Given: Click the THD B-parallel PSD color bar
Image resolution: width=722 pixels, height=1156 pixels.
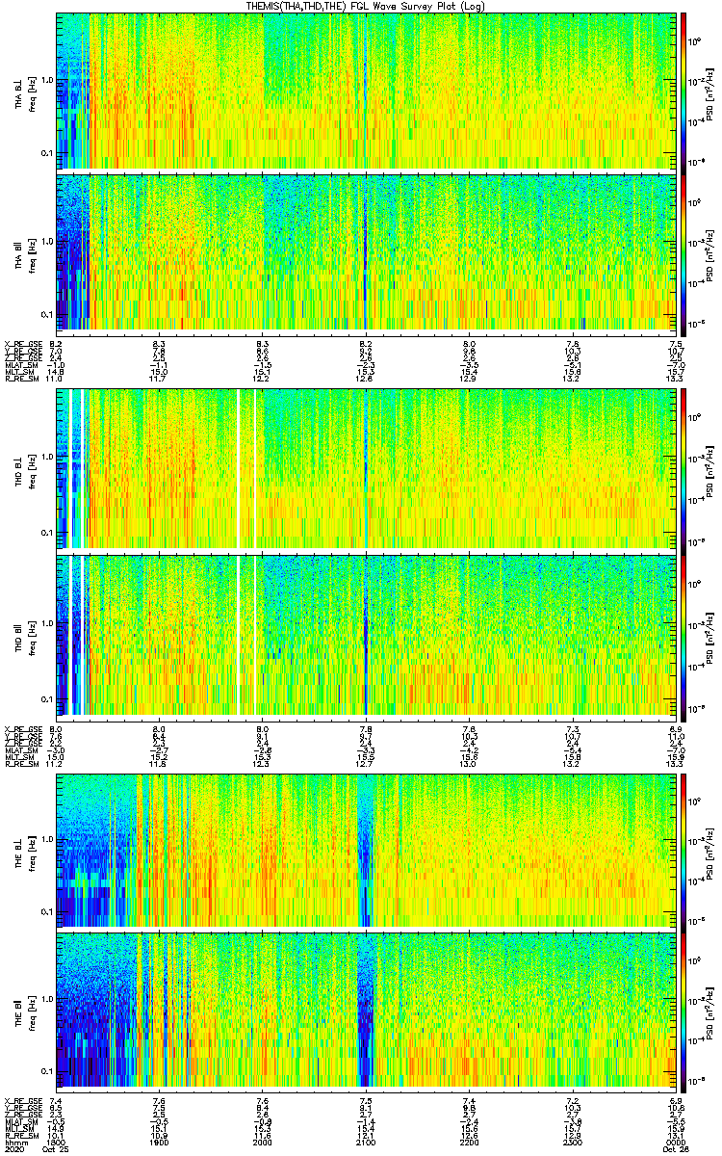Looking at the screenshot, I should point(684,634).
